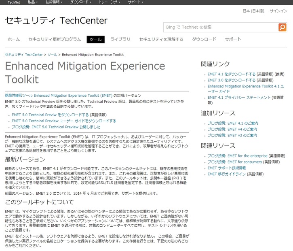Select the セキュリティ更新プログラム tab

[55, 39]
